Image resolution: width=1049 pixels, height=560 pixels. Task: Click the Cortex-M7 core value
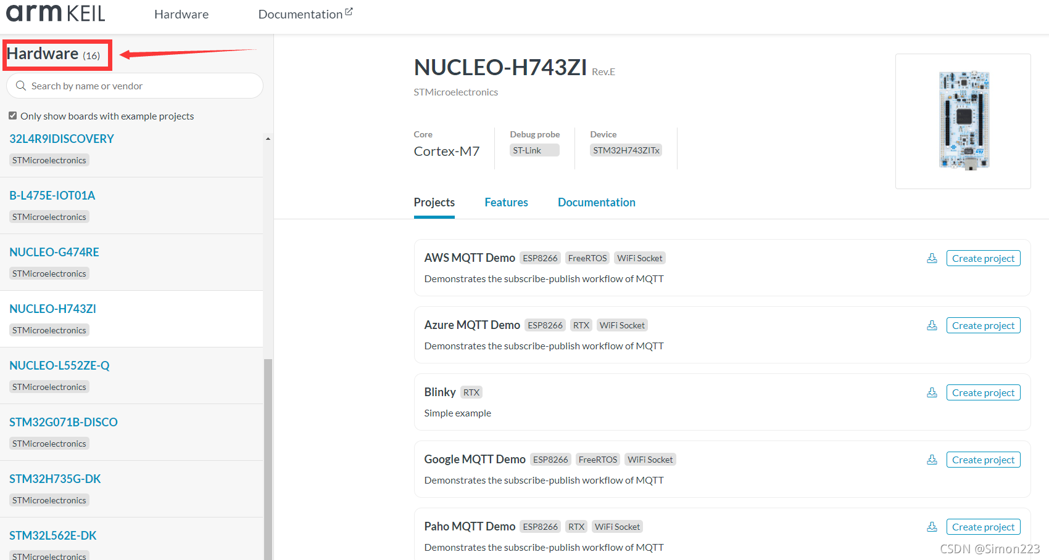click(x=447, y=152)
